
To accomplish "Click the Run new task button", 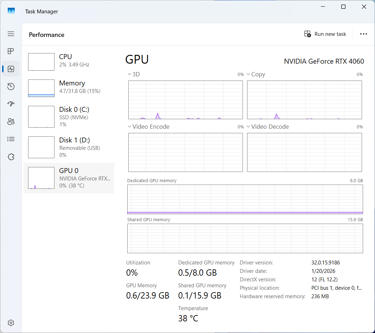I will point(325,34).
